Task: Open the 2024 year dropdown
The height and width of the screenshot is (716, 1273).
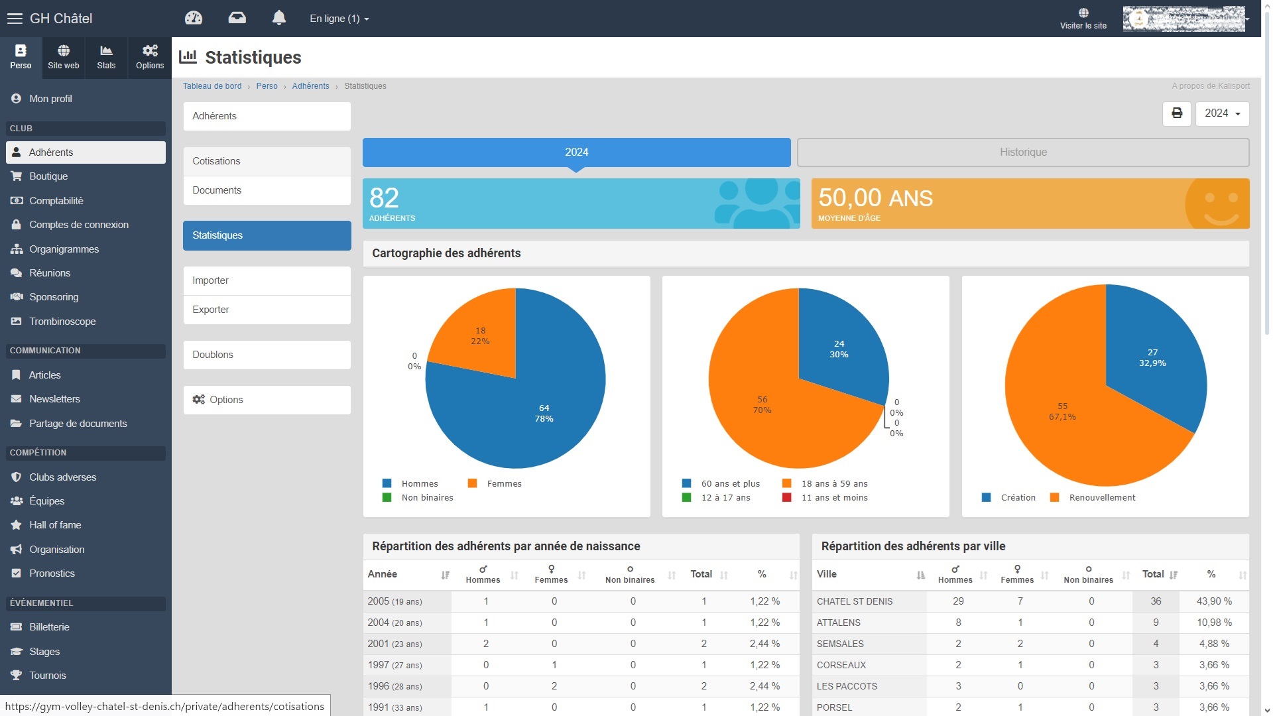Action: [1222, 113]
